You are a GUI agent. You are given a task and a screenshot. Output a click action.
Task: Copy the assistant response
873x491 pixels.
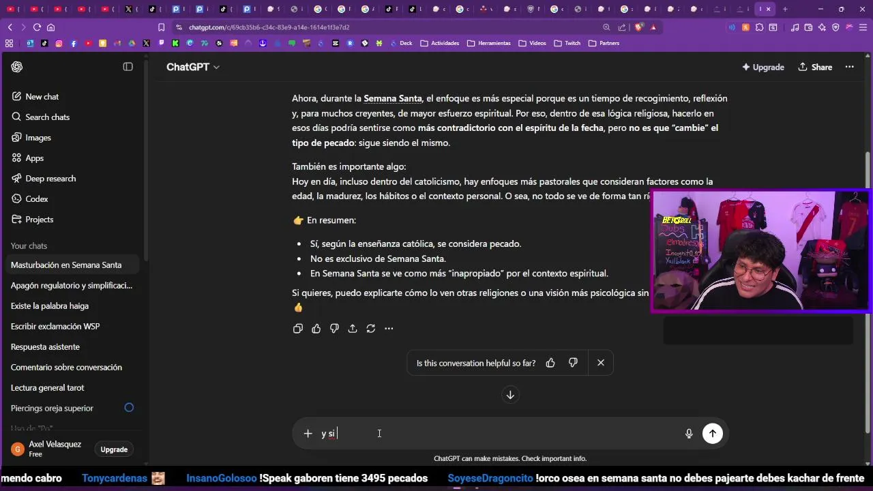pyautogui.click(x=298, y=329)
